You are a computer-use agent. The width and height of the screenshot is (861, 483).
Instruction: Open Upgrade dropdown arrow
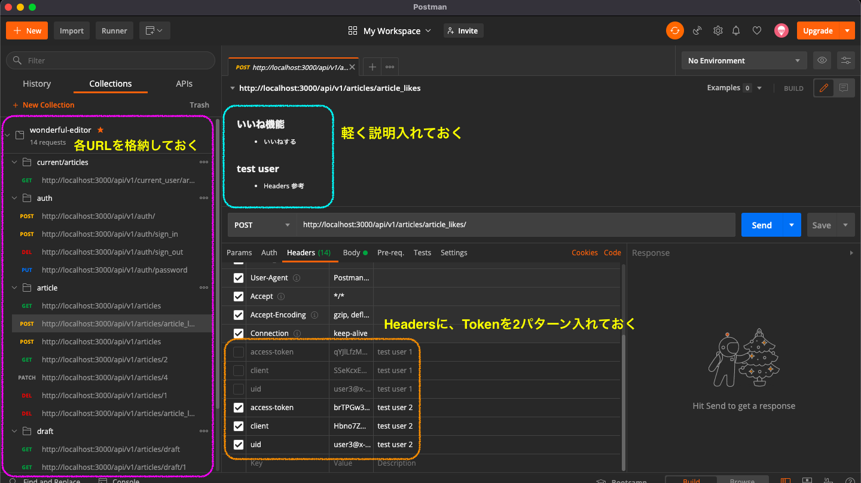(x=847, y=30)
